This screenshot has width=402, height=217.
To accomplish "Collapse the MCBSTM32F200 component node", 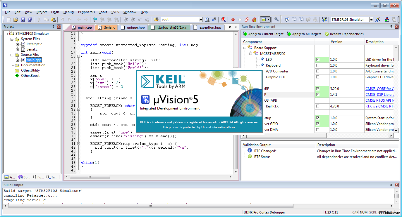I will (x=250, y=54).
